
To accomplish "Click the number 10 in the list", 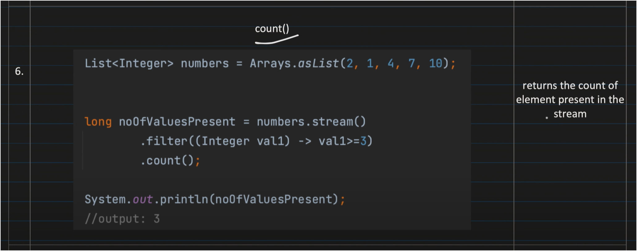I will tap(435, 64).
